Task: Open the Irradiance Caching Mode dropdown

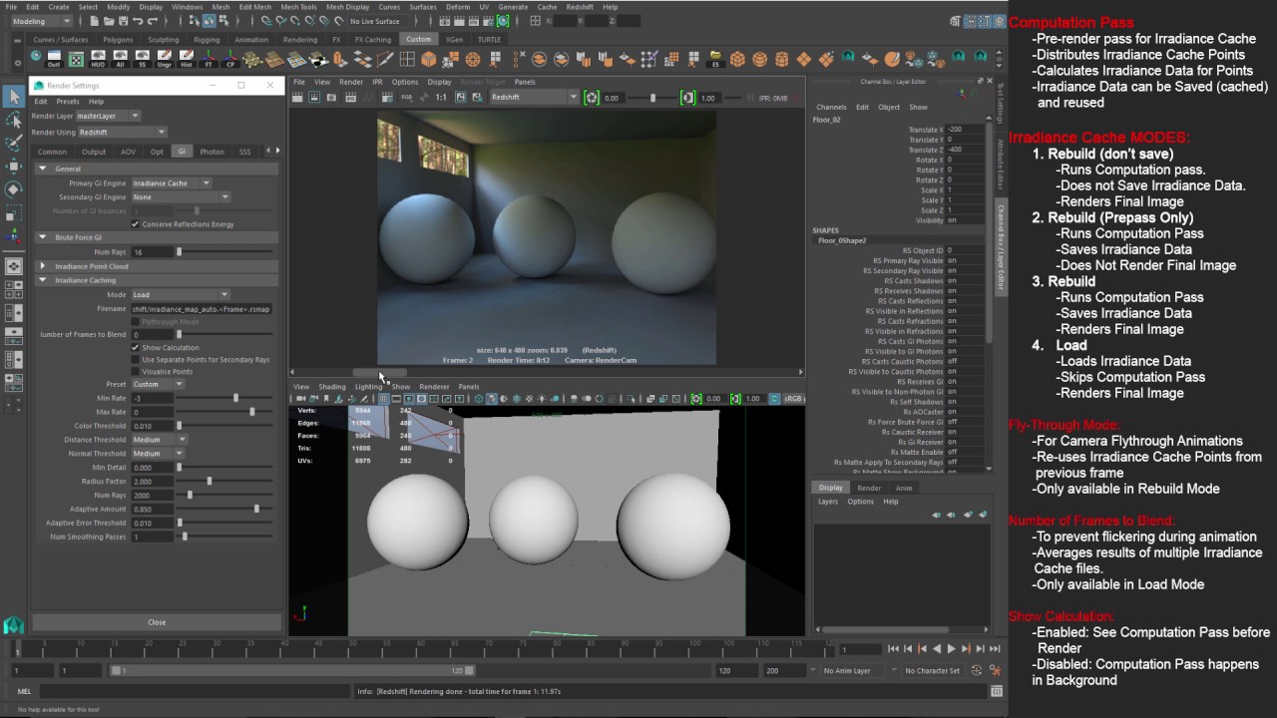Action: pyautogui.click(x=181, y=295)
